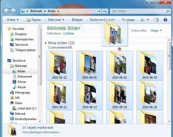Click navigation pane scrollbar down arrow
This screenshot has width=173, height=137.
tap(40, 121)
